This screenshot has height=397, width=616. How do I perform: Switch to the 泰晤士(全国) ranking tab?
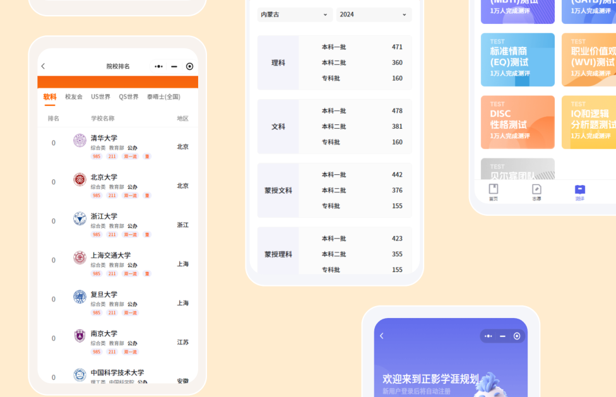(x=164, y=97)
